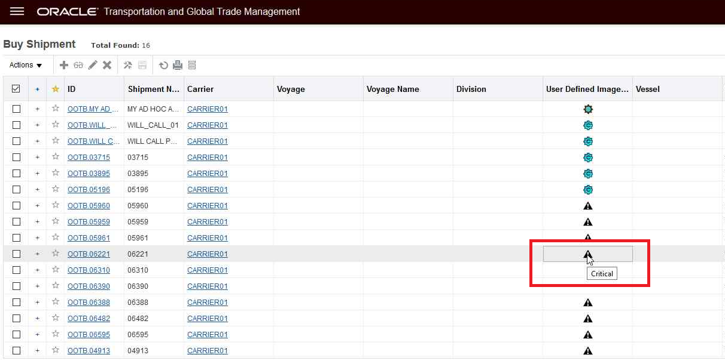
Task: Favorite star for shipment 06310
Action: point(56,270)
